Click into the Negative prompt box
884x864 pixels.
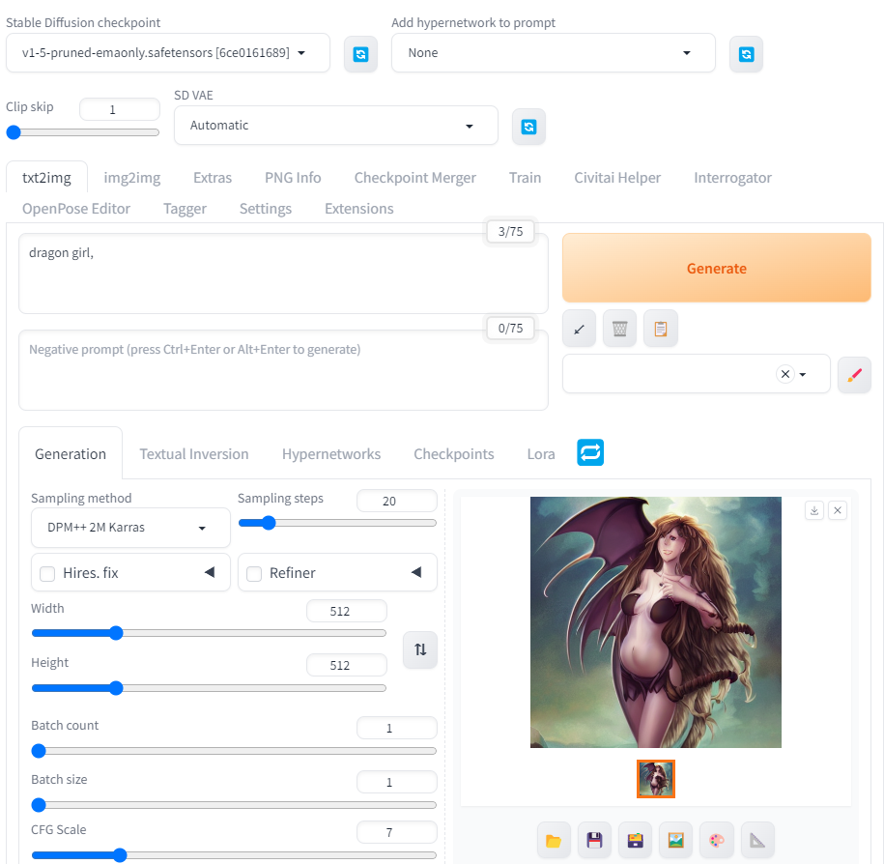(284, 370)
